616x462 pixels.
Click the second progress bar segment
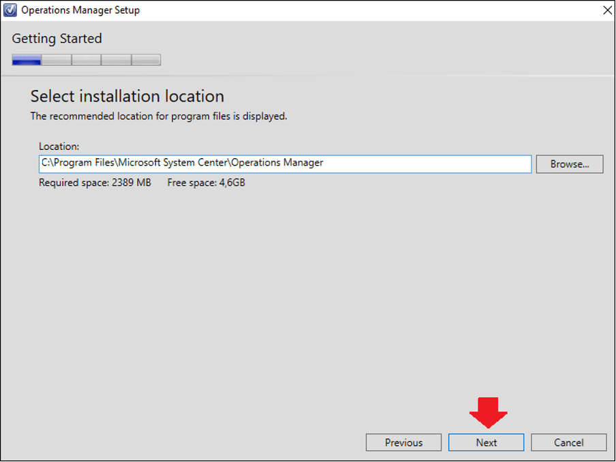[x=55, y=59]
